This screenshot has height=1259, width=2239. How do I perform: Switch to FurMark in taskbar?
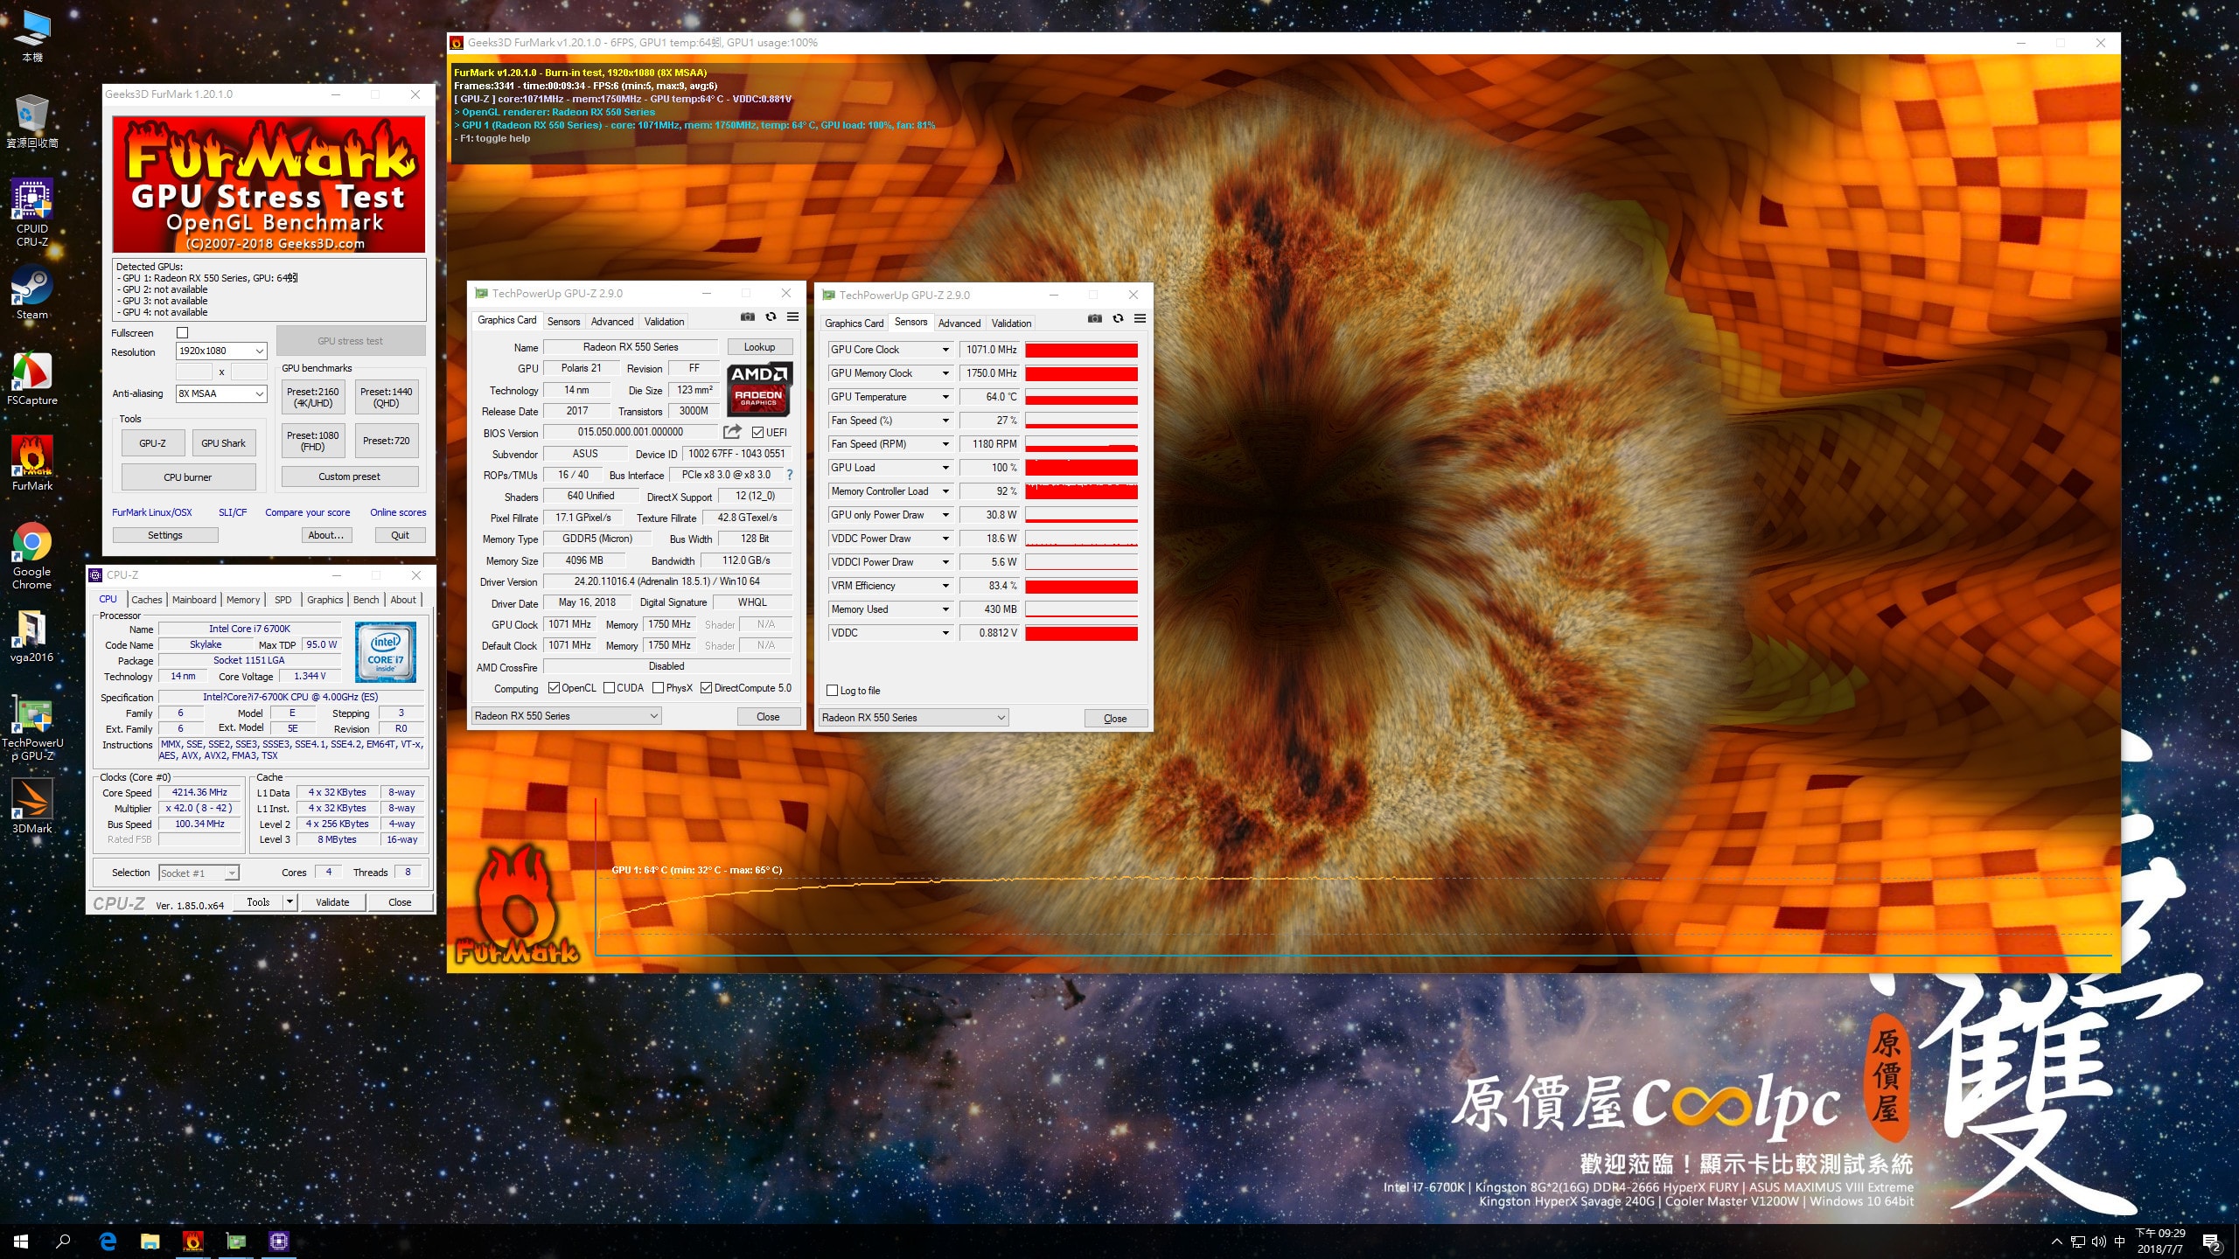(x=193, y=1242)
